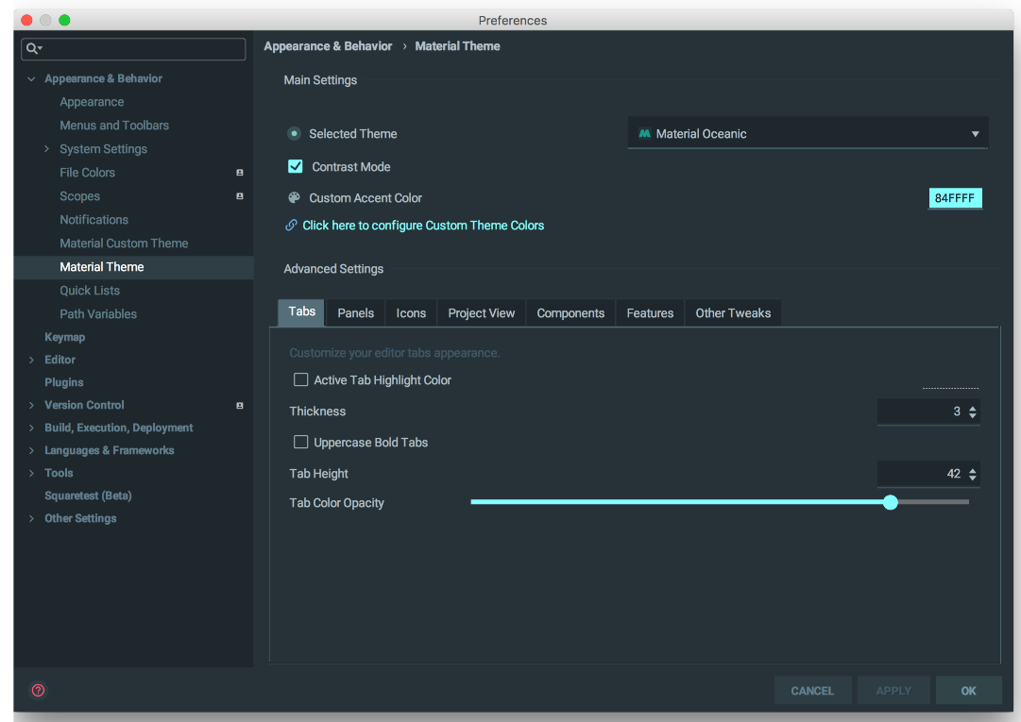
Task: Open the Other Tweaks tab
Action: (x=733, y=313)
